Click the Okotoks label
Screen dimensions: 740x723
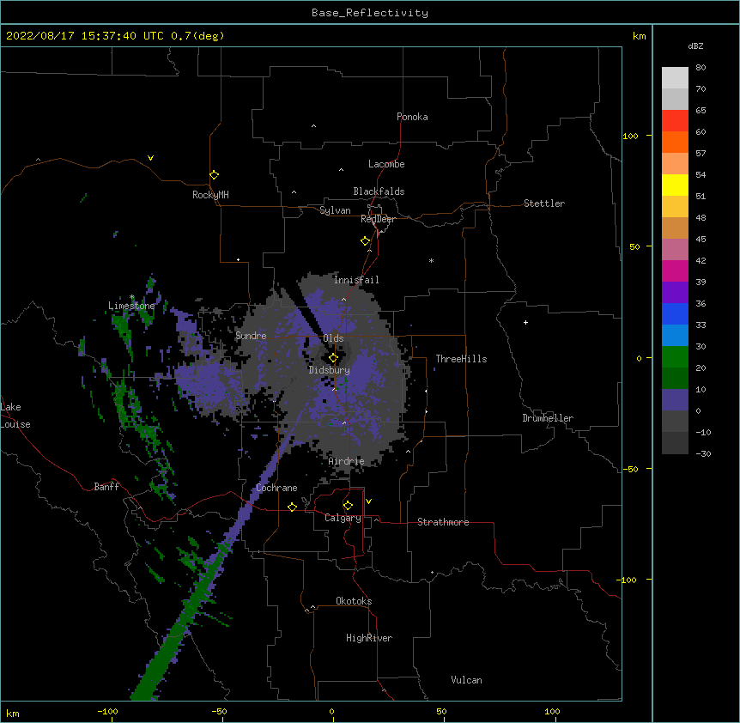coord(354,601)
